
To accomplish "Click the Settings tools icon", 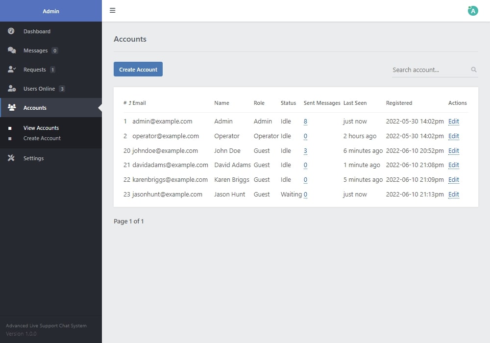I will pos(11,158).
